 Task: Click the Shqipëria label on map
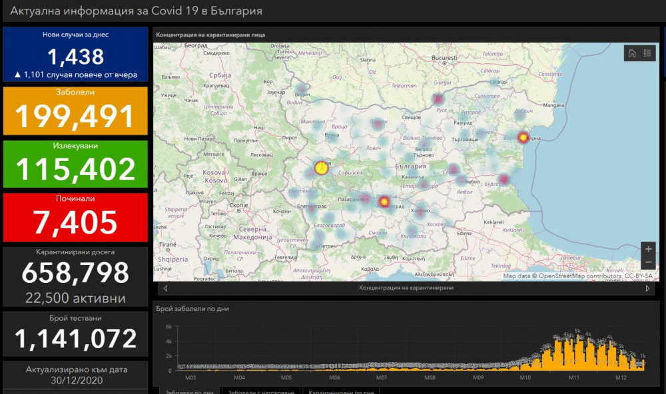coord(173,260)
